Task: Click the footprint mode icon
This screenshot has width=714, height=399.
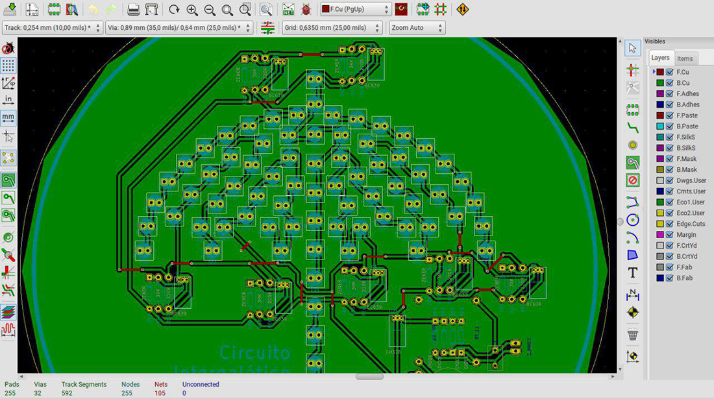Action: [x=423, y=10]
